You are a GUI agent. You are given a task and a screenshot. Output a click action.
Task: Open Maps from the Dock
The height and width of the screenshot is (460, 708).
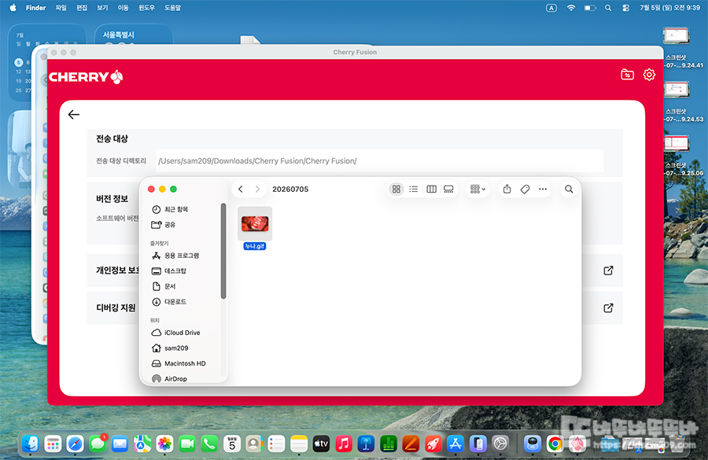tap(142, 444)
